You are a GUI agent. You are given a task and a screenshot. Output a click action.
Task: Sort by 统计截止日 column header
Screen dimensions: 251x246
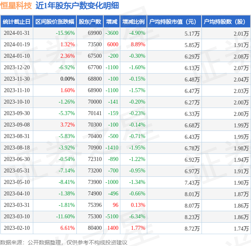pyautogui.click(x=17, y=22)
